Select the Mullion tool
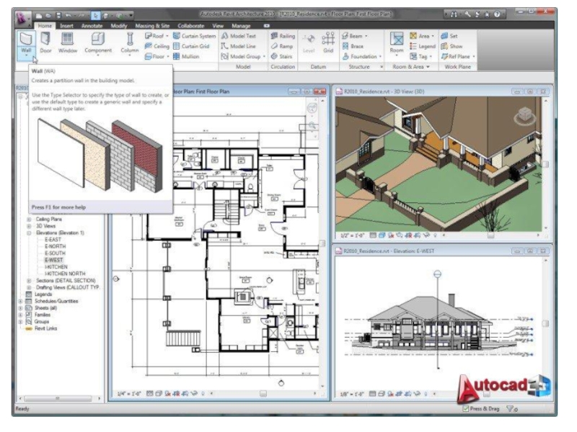The height and width of the screenshot is (432, 577). 186,57
